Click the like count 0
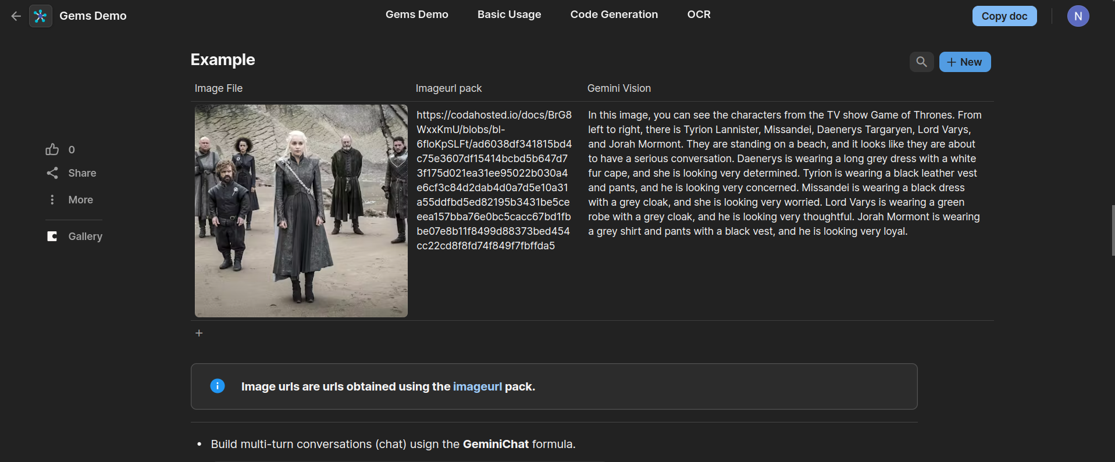This screenshot has width=1115, height=462. [72, 150]
